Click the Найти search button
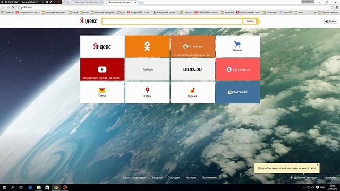The image size is (340, 191). pos(250,21)
